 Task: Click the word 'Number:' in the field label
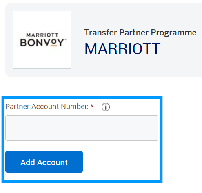click(x=75, y=107)
